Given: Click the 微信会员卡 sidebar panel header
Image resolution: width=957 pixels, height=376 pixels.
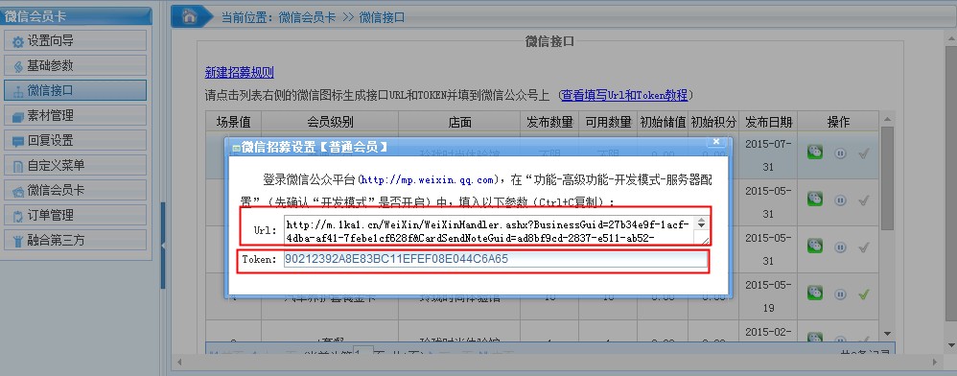Looking at the screenshot, I should click(x=76, y=16).
